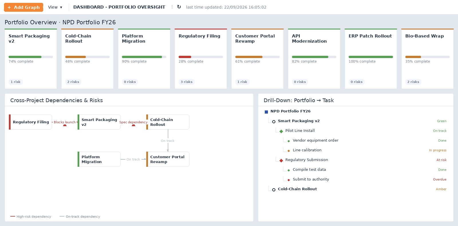Click the 2 risks badge on Cold-Chain Rollout

pos(73,82)
